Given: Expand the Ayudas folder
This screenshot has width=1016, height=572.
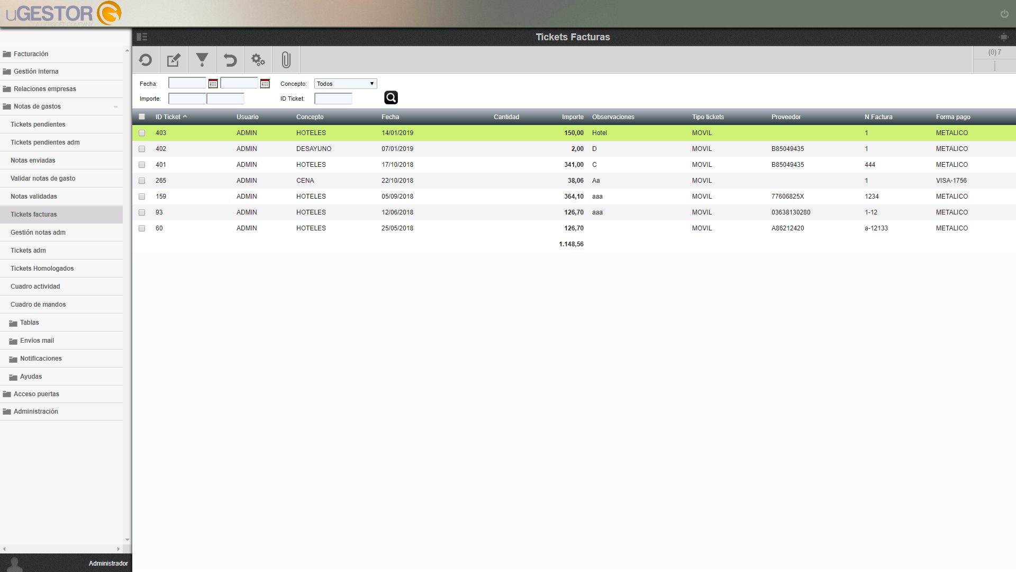Looking at the screenshot, I should [x=61, y=377].
